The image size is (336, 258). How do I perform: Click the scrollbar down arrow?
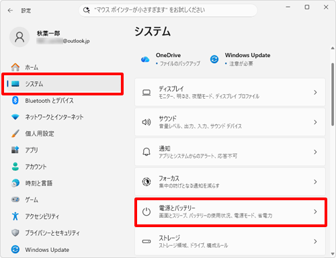(333, 254)
